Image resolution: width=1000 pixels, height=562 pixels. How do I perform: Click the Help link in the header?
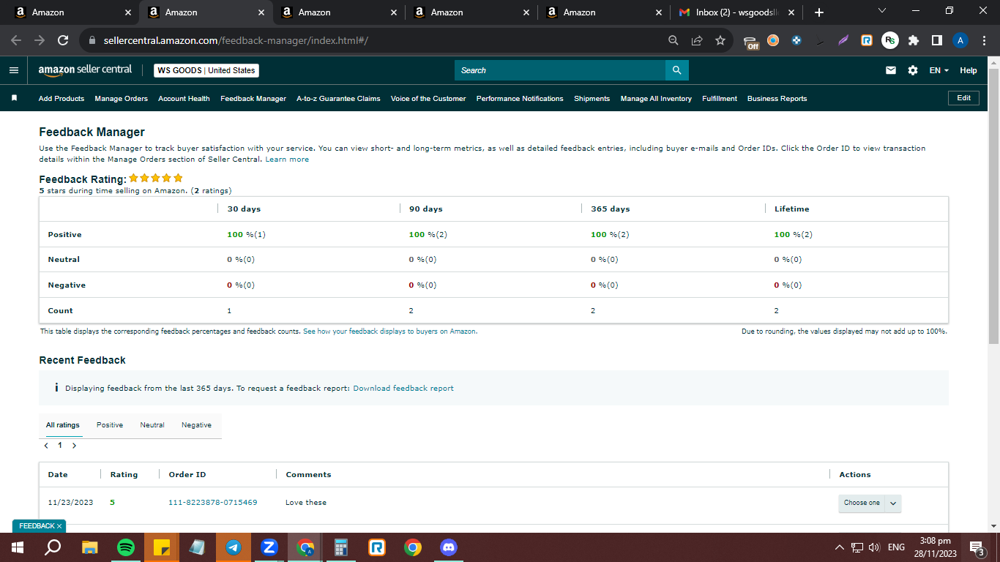pos(969,70)
